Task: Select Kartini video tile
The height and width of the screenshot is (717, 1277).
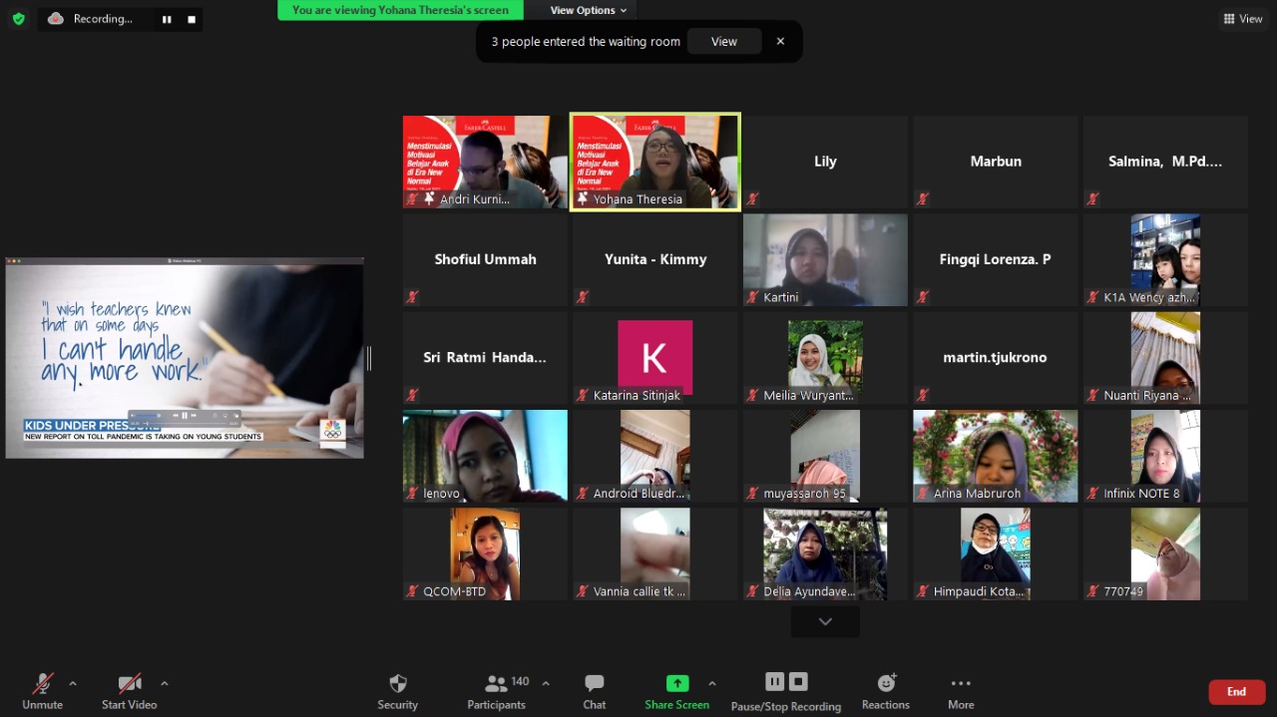Action: click(825, 259)
